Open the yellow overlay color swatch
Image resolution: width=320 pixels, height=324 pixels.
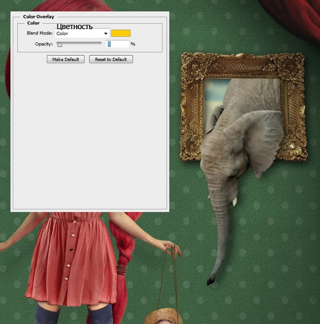point(121,33)
